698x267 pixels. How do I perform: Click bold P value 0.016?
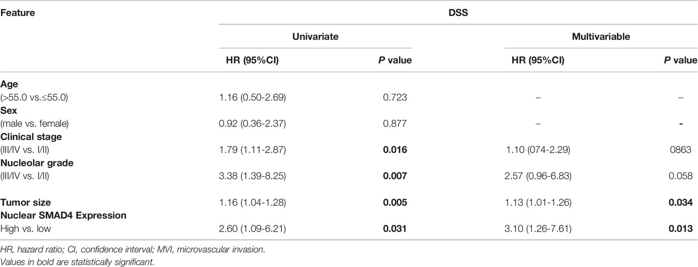[395, 151]
